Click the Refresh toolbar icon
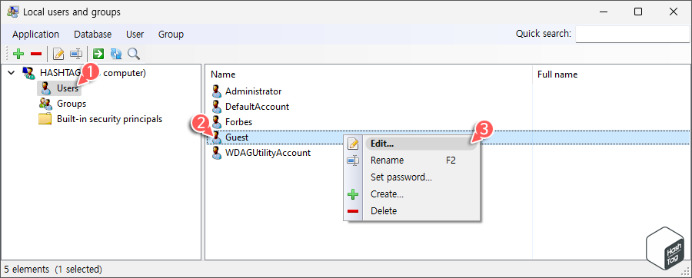 (x=116, y=55)
